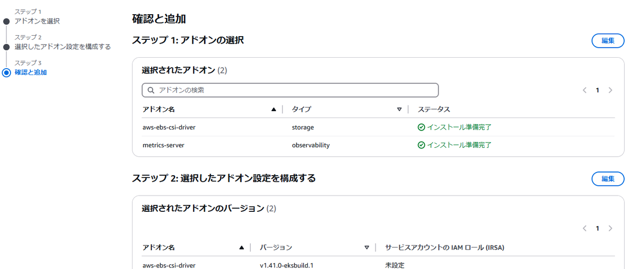
Task: Click the ステップ 2 section heading
Action: click(x=224, y=178)
